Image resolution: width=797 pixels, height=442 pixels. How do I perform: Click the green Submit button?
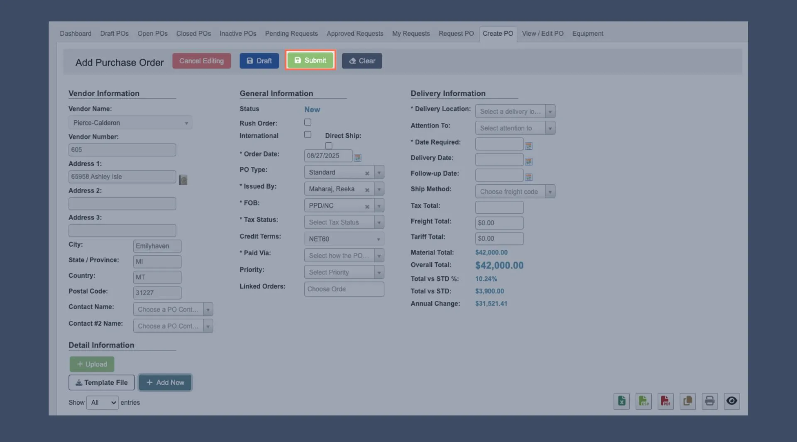[310, 60]
